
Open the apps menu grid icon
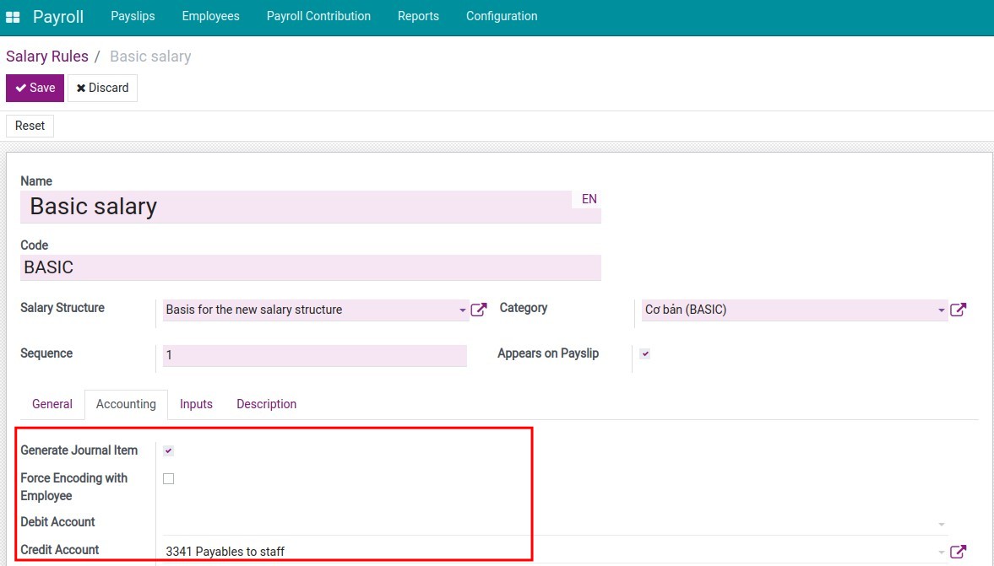click(13, 16)
